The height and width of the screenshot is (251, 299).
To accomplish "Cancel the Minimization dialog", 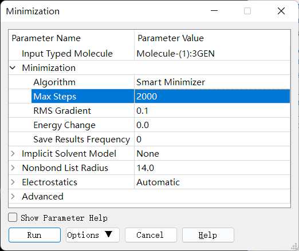I will pos(151,235).
